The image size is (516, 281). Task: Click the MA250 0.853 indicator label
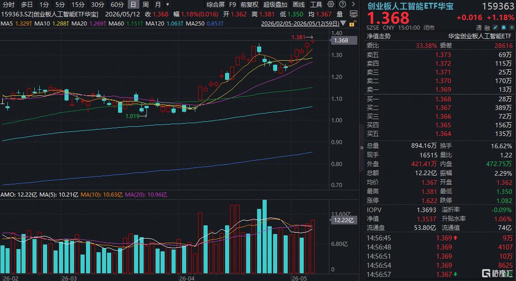tap(204, 24)
